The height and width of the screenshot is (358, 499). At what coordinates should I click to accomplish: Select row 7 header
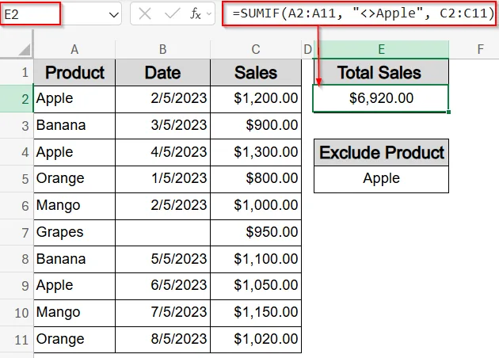17,232
